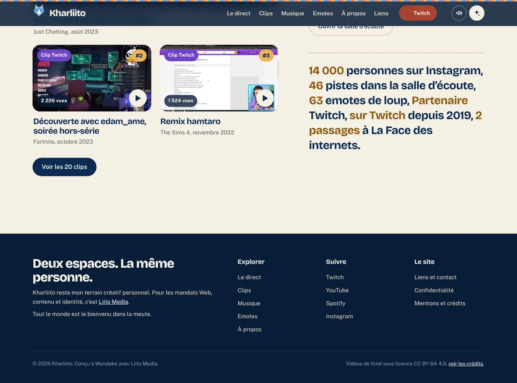
Task: Click the Kharliito brand name in header
Action: (67, 13)
